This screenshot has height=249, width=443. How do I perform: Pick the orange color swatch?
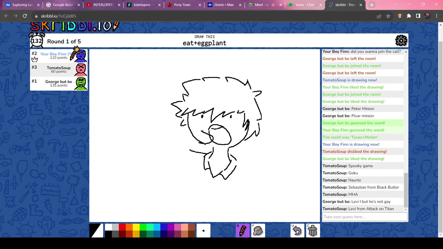[x=129, y=227]
